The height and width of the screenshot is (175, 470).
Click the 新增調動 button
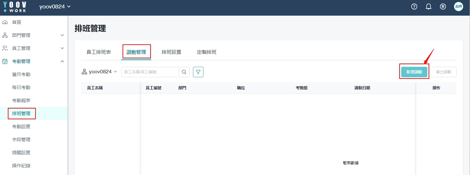[414, 72]
